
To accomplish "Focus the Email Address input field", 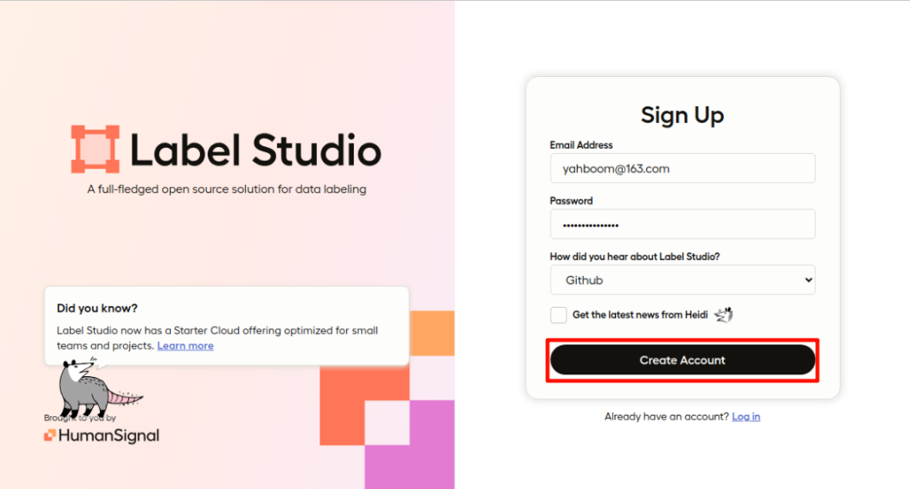I will pyautogui.click(x=683, y=168).
